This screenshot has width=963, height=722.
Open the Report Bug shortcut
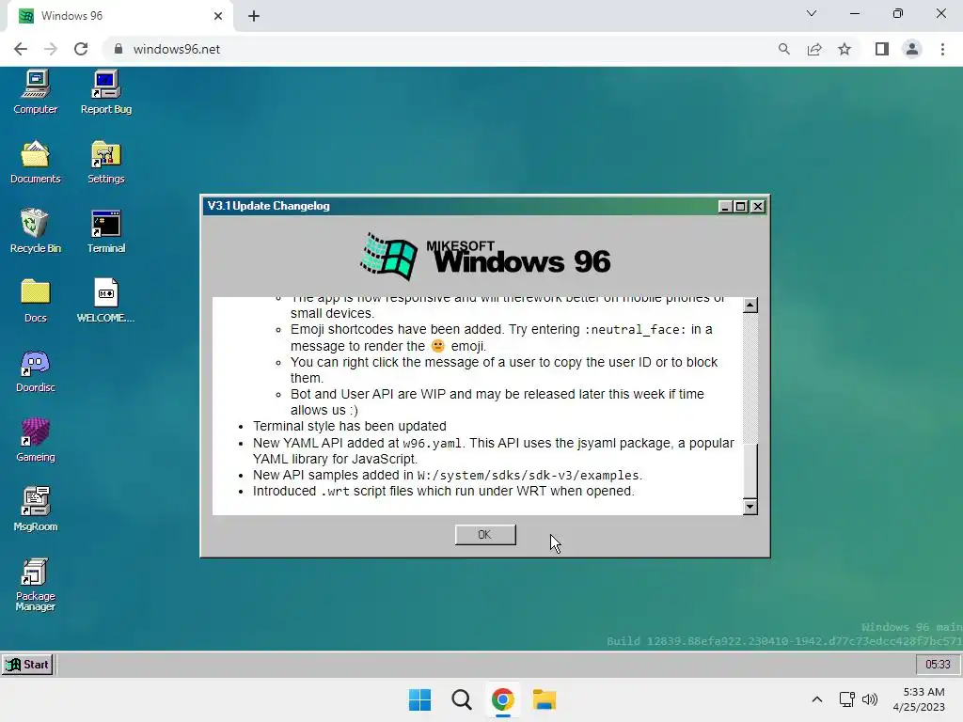[105, 92]
